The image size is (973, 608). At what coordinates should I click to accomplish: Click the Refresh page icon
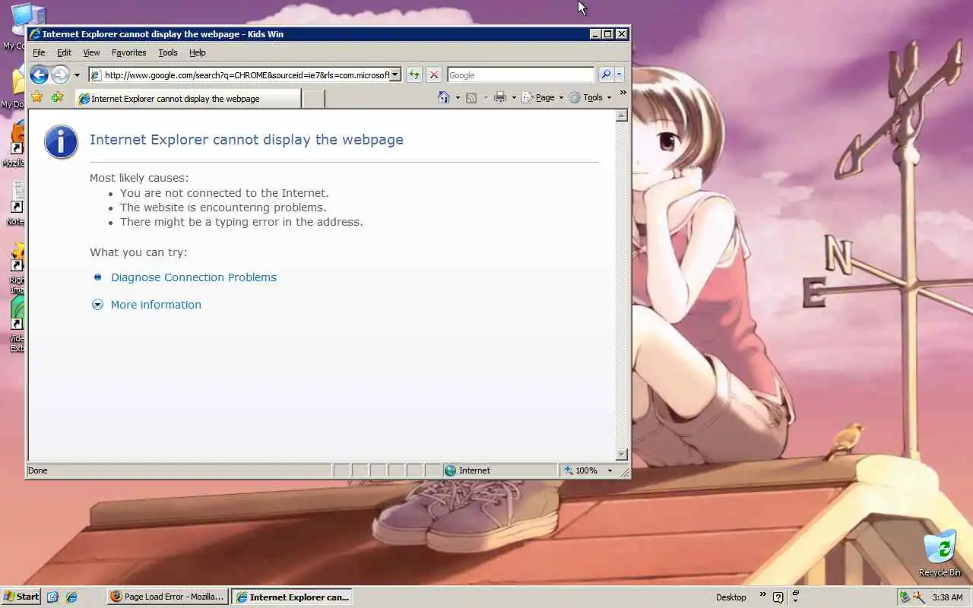414,74
